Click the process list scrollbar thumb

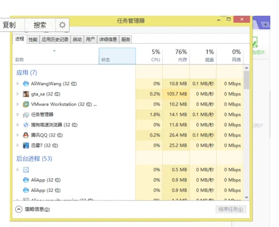coord(246,80)
